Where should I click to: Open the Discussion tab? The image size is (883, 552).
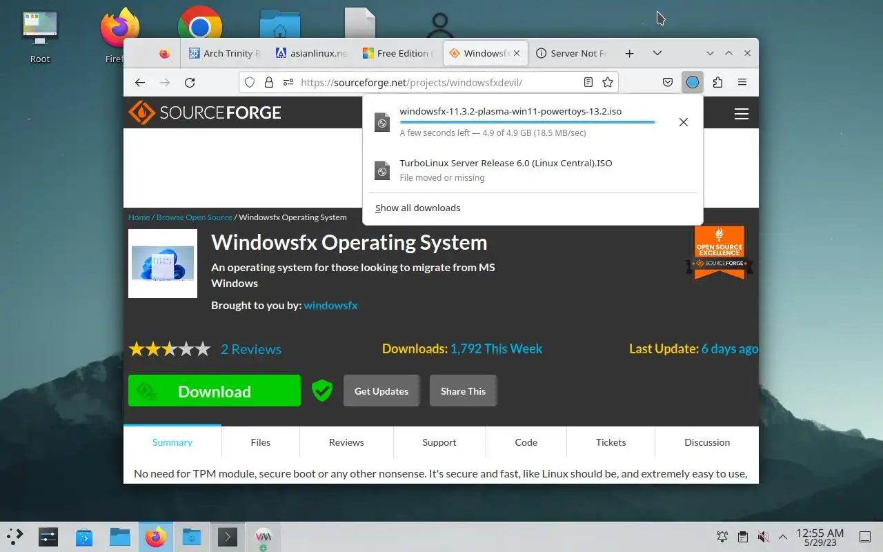coord(707,442)
